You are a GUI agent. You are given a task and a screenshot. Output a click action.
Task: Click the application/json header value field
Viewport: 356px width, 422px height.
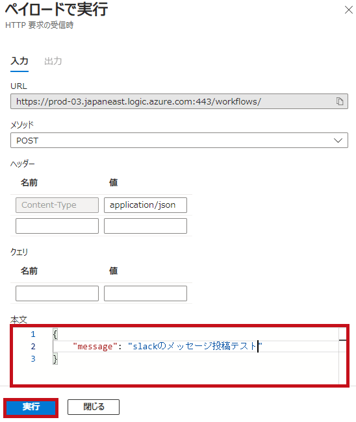146,205
